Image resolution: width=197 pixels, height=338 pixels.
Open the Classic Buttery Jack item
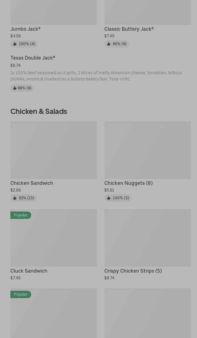(129, 29)
